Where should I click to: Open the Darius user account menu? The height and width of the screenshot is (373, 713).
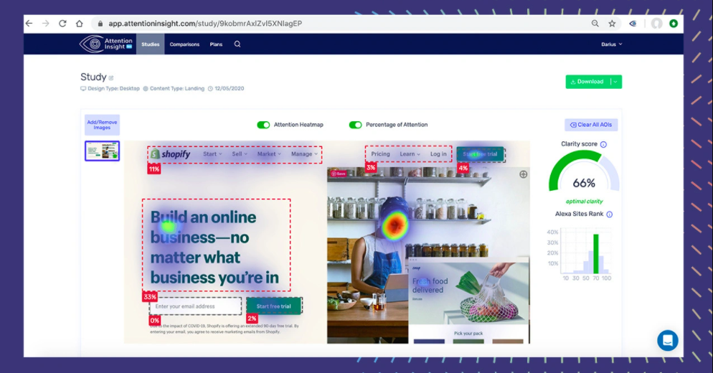click(611, 44)
